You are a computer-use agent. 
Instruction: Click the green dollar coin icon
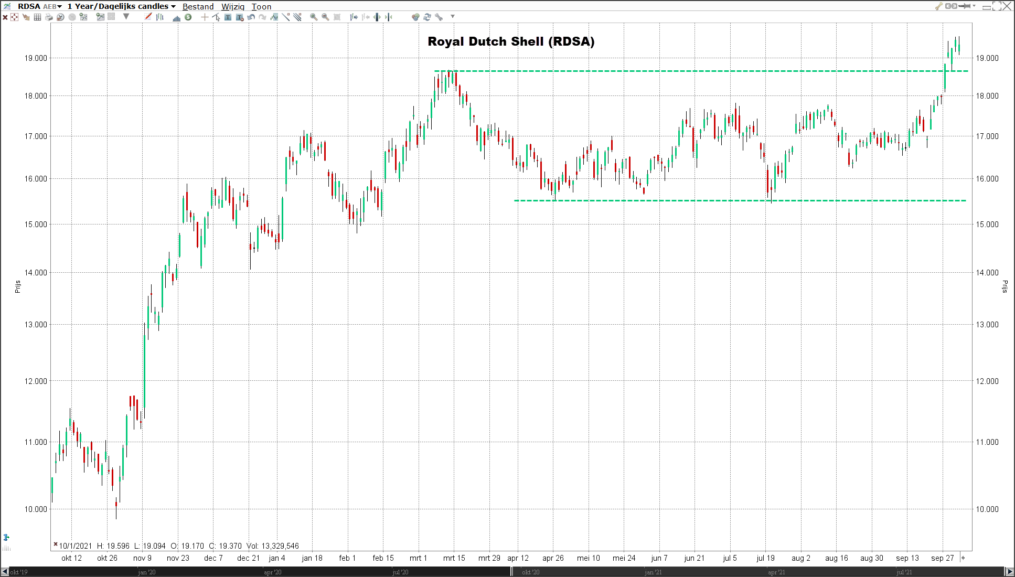point(188,17)
